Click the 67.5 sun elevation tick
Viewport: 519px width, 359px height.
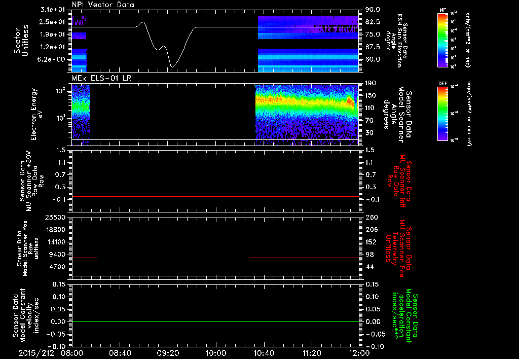pyautogui.click(x=373, y=47)
